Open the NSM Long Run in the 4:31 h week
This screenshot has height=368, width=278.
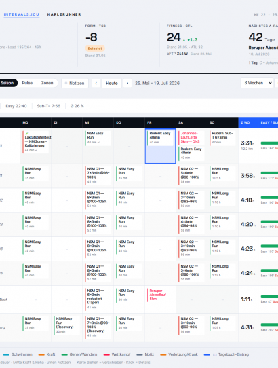[x=222, y=324]
